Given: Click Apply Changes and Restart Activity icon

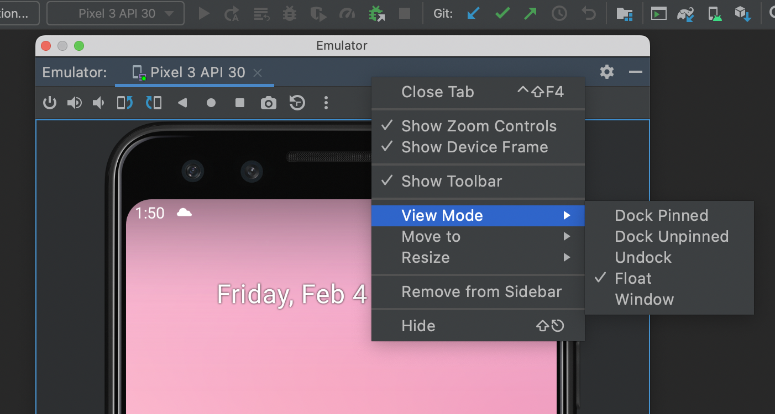Looking at the screenshot, I should click(x=233, y=13).
